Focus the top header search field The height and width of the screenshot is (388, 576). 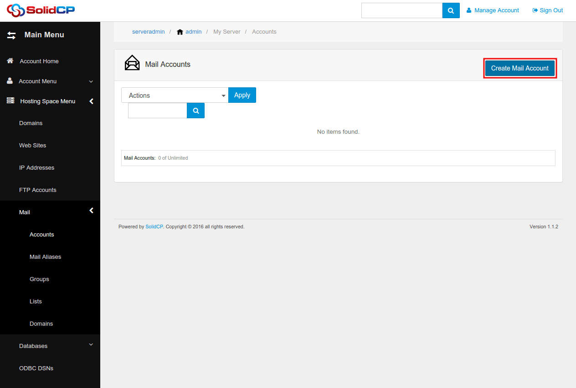click(402, 10)
